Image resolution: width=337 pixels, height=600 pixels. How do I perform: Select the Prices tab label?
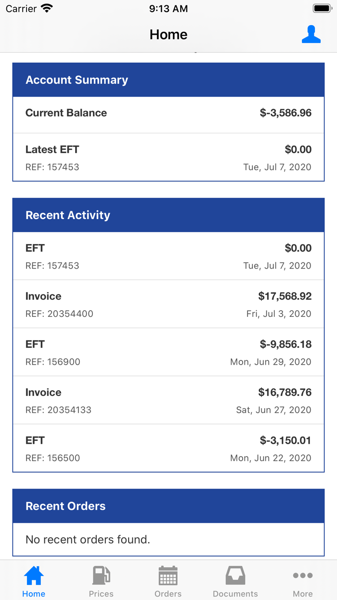click(x=101, y=594)
